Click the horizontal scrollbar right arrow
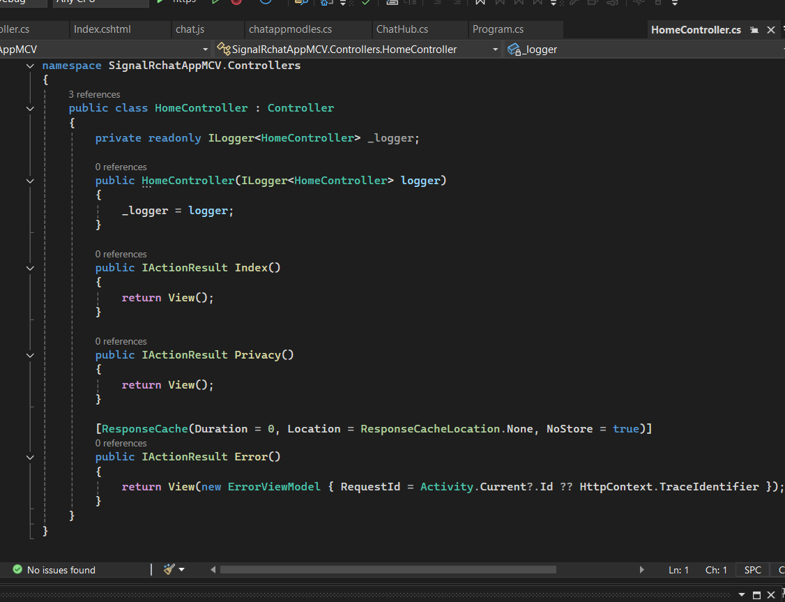This screenshot has width=785, height=602. click(x=642, y=570)
